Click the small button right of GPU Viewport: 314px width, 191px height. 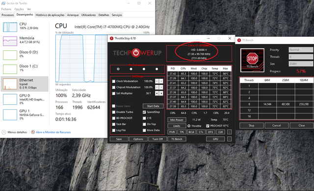[230, 139]
